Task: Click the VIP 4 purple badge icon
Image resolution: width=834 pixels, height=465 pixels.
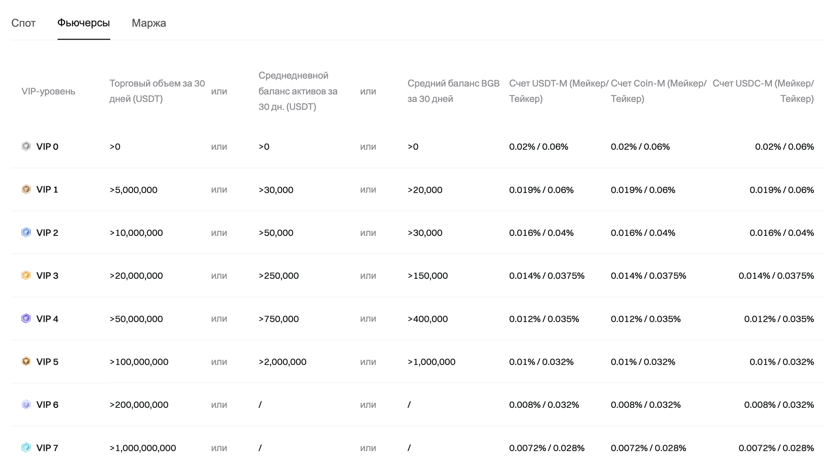Action: click(26, 319)
